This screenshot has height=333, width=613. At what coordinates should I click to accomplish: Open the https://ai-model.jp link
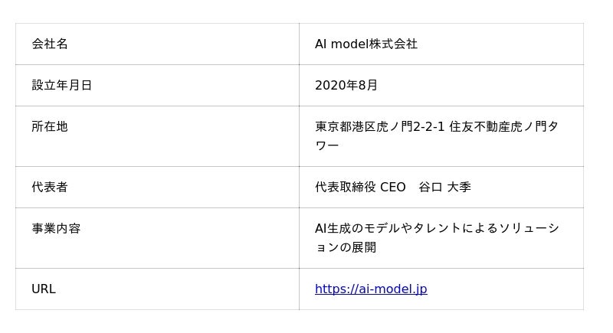click(371, 289)
